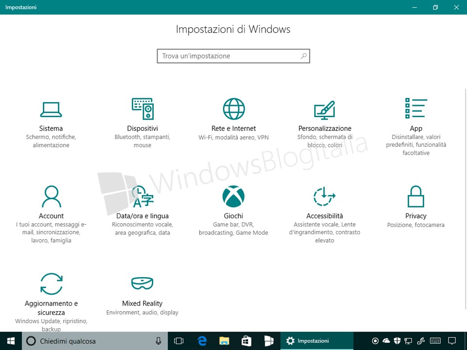Launch Microsoft Edge from taskbar
Image resolution: width=467 pixels, height=350 pixels.
[202, 341]
